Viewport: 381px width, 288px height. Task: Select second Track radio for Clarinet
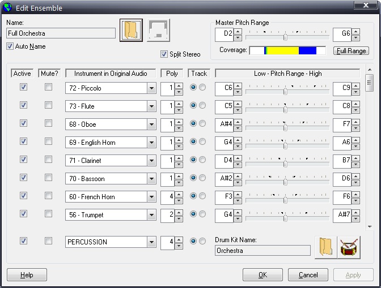tap(202, 160)
